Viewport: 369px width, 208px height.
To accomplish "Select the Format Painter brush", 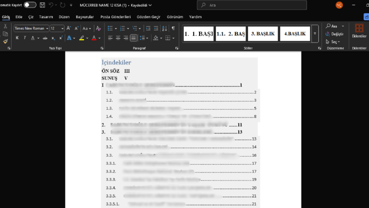I will [x=5, y=42].
